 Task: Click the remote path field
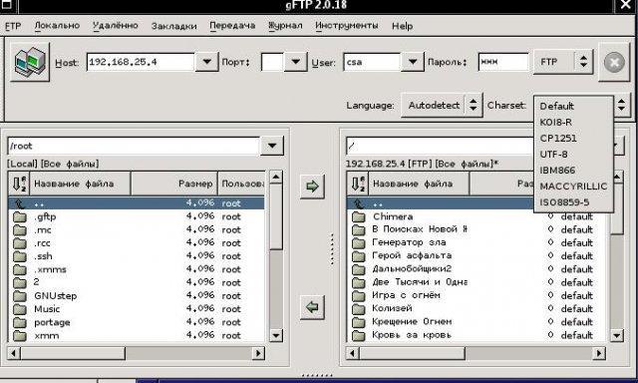click(x=440, y=146)
